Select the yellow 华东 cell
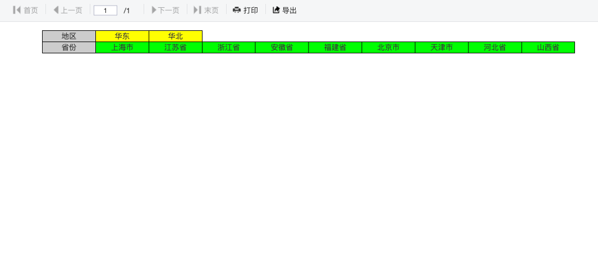The image size is (598, 265). [x=122, y=36]
